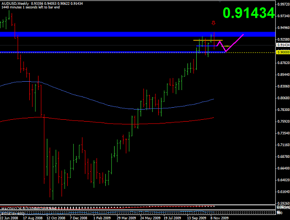This screenshot has height=220, width=290.
Task: Click the 29 Mar 2009 date label
Action: click(126, 218)
